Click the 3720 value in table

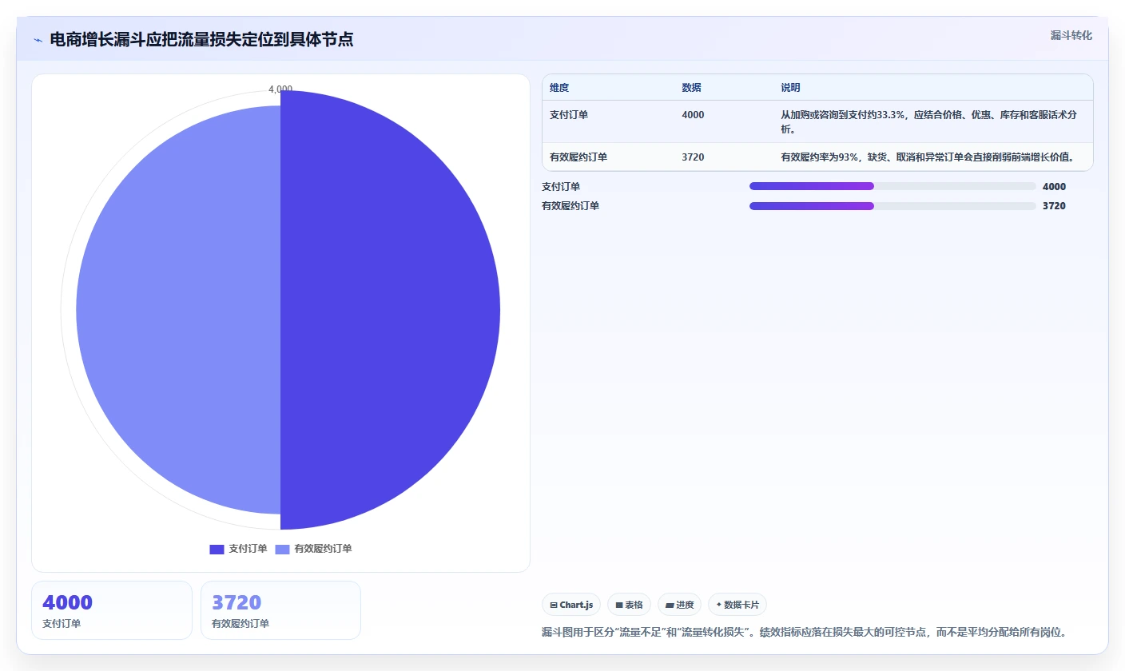click(x=693, y=157)
